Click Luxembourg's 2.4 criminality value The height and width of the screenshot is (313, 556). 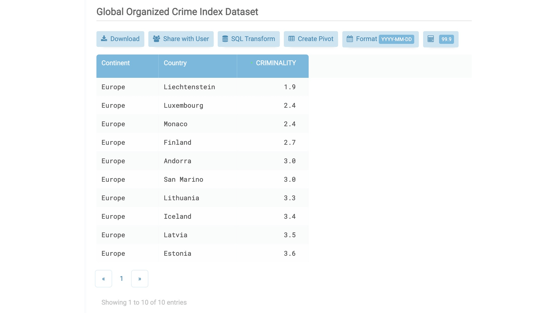pyautogui.click(x=290, y=105)
